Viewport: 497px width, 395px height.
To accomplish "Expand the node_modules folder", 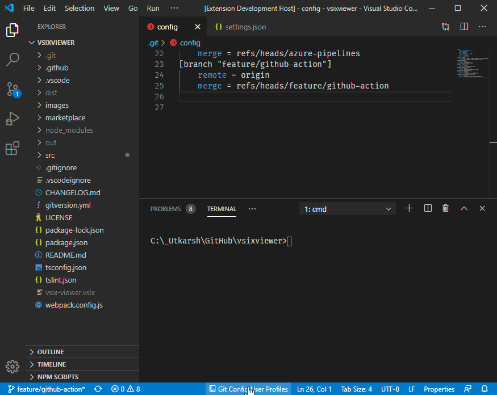I will coord(83,130).
